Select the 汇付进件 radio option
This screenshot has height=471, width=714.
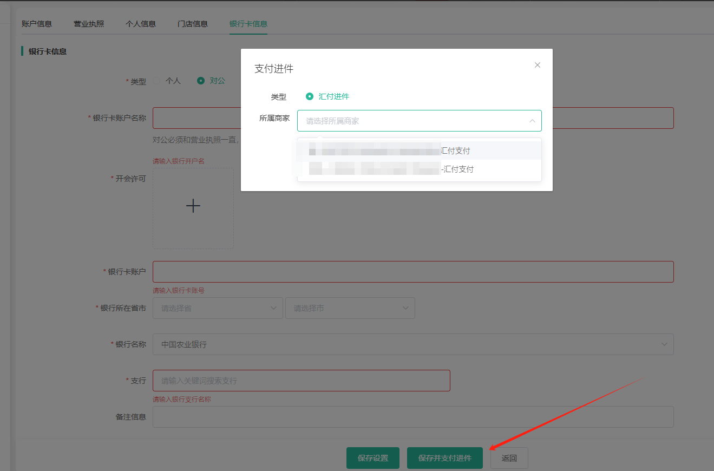(310, 96)
